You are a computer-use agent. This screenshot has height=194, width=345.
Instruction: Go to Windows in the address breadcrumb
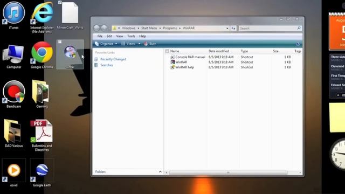[128, 28]
